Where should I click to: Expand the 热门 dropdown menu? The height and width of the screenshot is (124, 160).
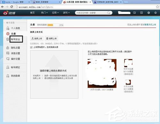pos(44,13)
